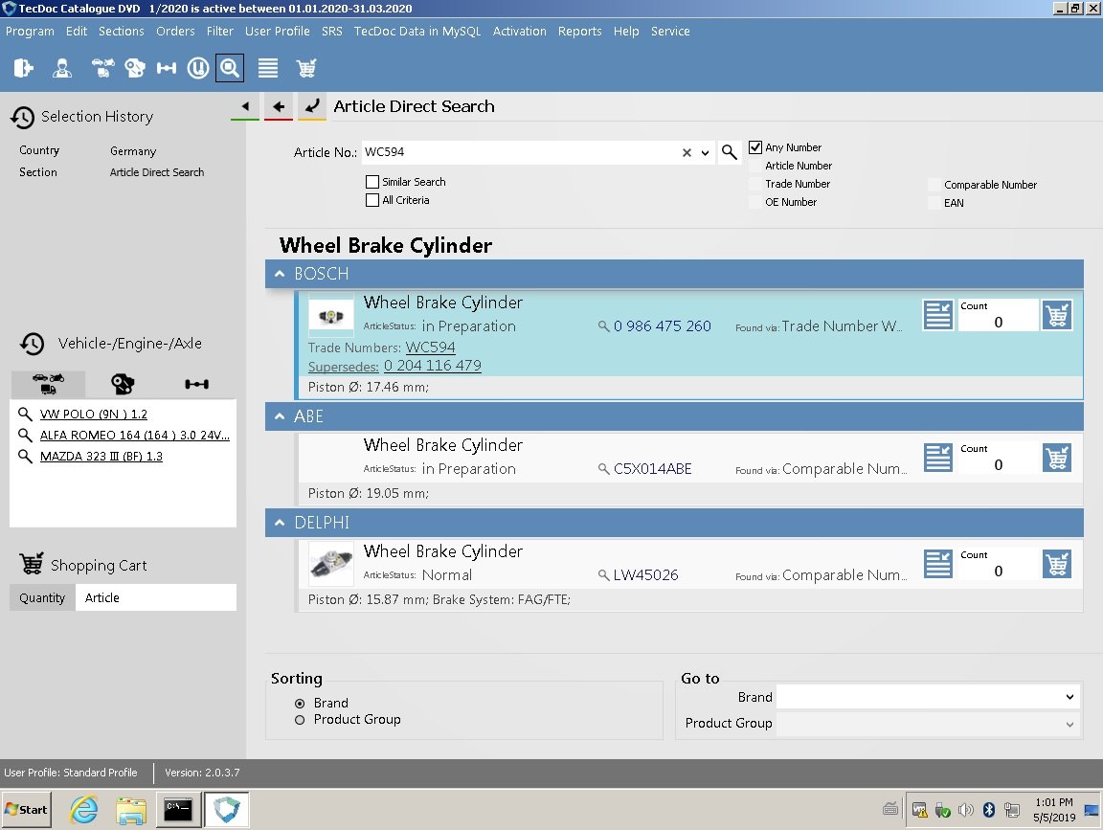
Task: Run search with the magnifier next to Article No.
Action: 730,152
